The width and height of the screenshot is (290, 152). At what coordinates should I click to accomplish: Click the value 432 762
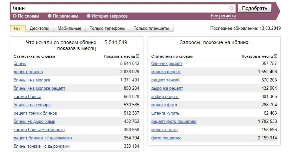(132, 121)
